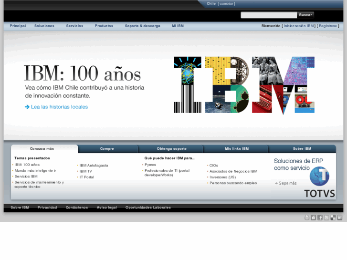347x260 pixels.
Task: Select the Conozca más tab
Action: pyautogui.click(x=44, y=149)
